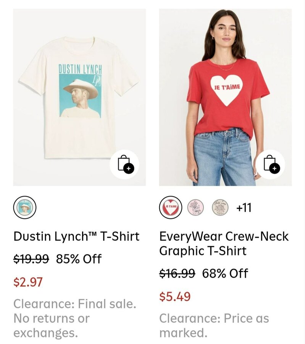
Task: Click the JE T'AIME heart graphic on shirt
Action: point(227,89)
